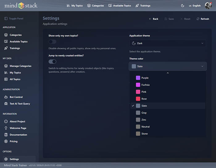216x168 pixels.
Task: Choose the Neutral theme color option
Action: [168, 127]
